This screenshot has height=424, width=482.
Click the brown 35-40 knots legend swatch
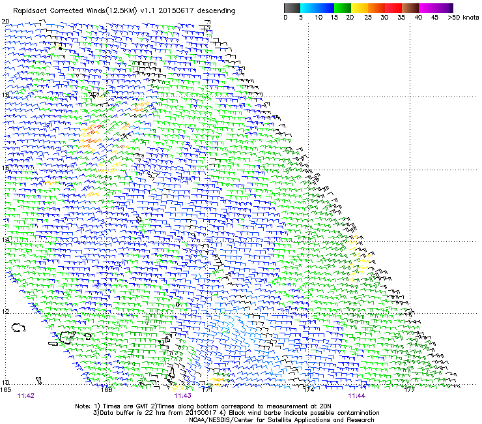[x=410, y=8]
